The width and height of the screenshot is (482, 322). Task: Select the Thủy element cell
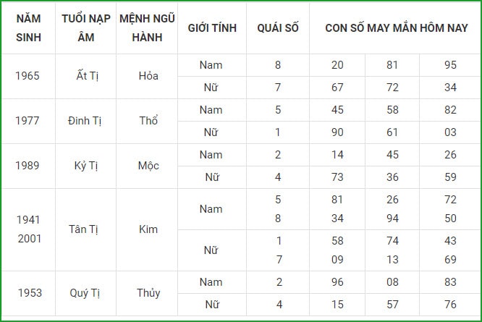click(x=148, y=293)
